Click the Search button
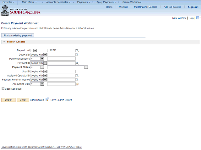This screenshot has height=150, width=201. pos(8,100)
